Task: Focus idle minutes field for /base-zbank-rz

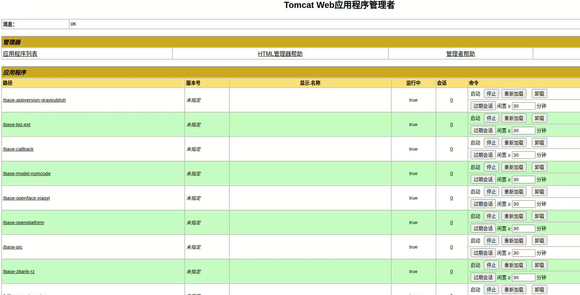Action: point(524,277)
